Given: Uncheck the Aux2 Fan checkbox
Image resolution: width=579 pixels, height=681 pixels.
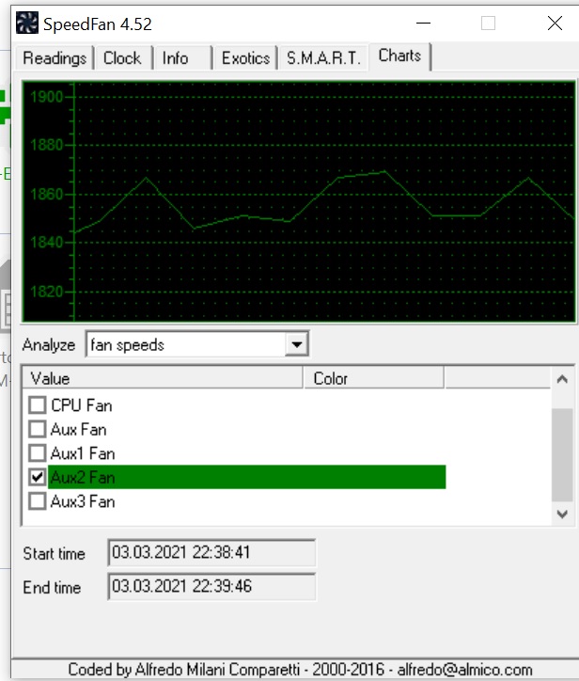Looking at the screenshot, I should tap(38, 477).
